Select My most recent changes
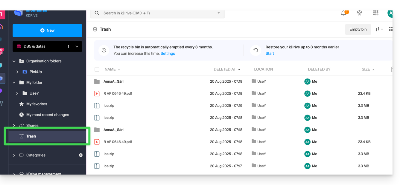The image size is (403, 185). (x=48, y=115)
